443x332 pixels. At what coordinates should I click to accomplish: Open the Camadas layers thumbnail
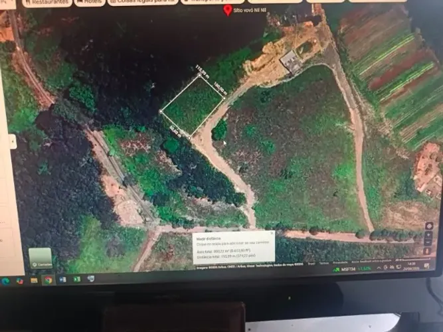(x=41, y=258)
